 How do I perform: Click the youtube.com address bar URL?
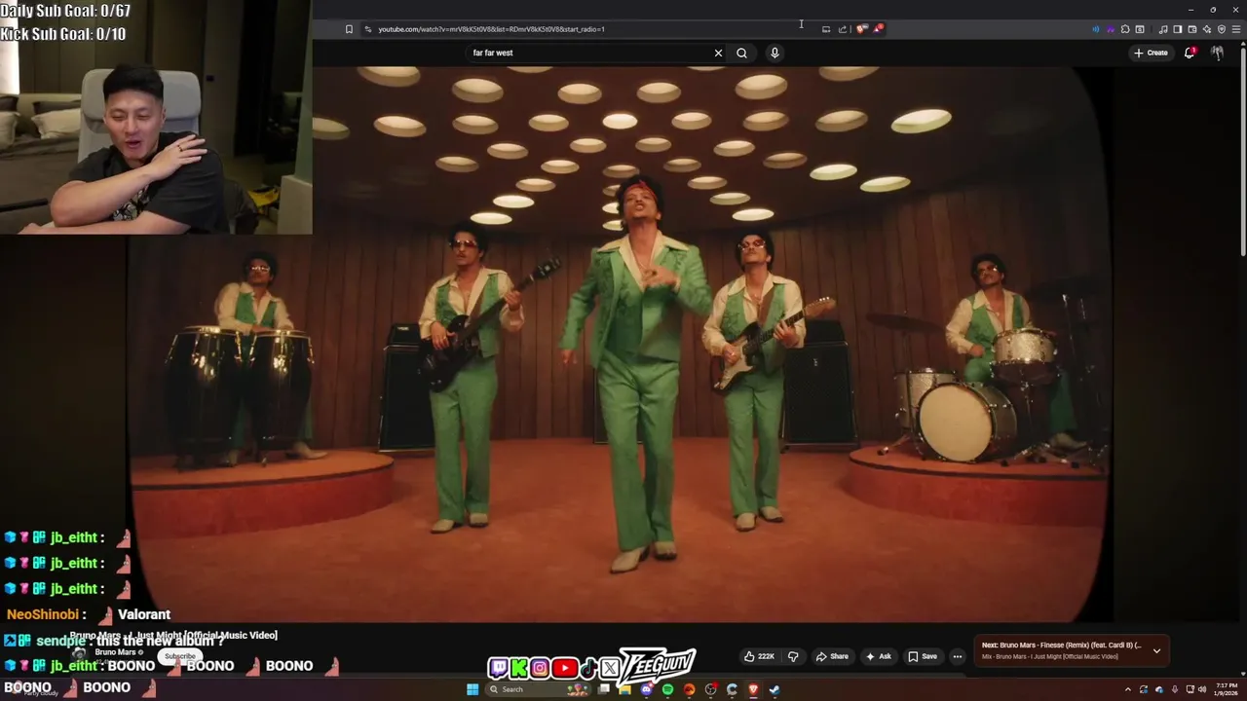click(x=491, y=29)
